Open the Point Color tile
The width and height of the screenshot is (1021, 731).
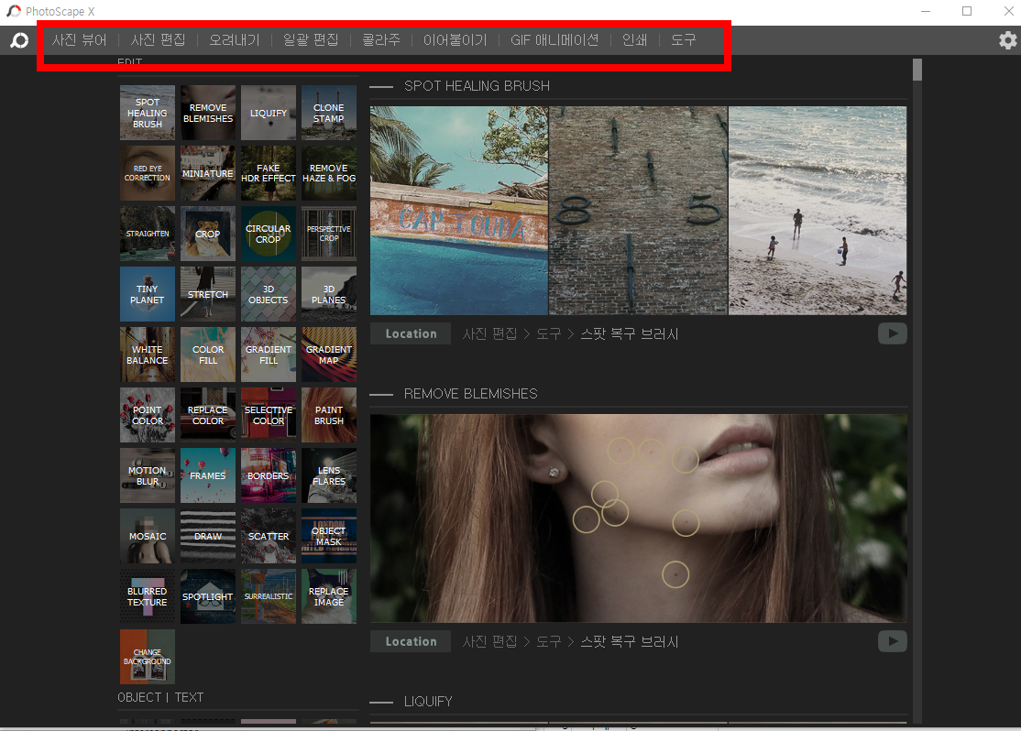pos(148,415)
